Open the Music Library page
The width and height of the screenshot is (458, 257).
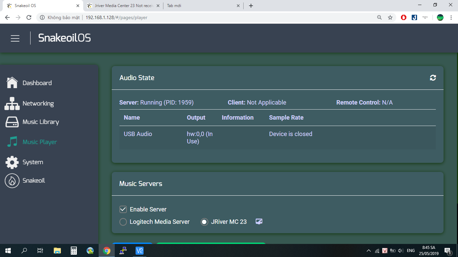[x=41, y=122]
